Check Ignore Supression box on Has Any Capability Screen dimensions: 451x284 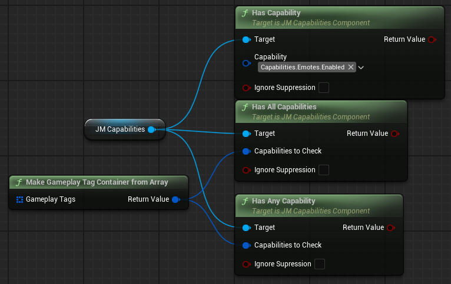319,264
